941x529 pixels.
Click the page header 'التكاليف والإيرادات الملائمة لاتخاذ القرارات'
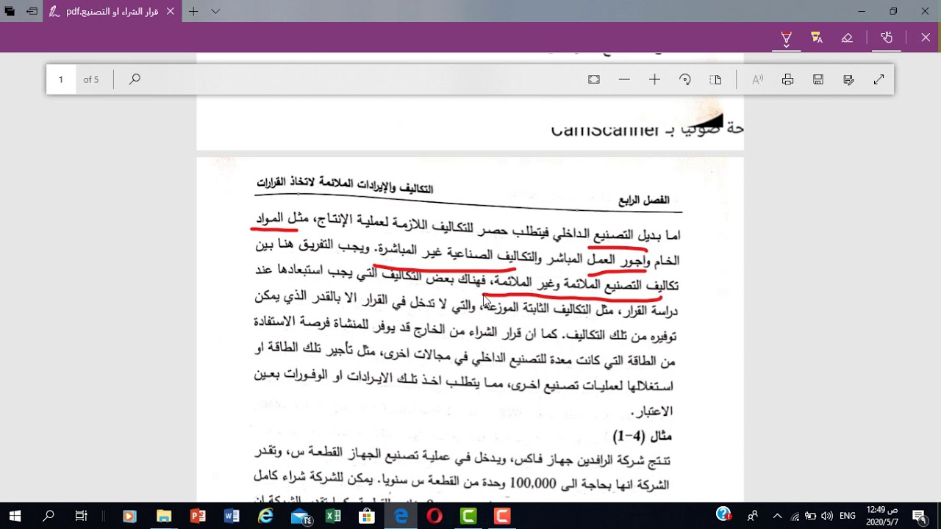[345, 185]
